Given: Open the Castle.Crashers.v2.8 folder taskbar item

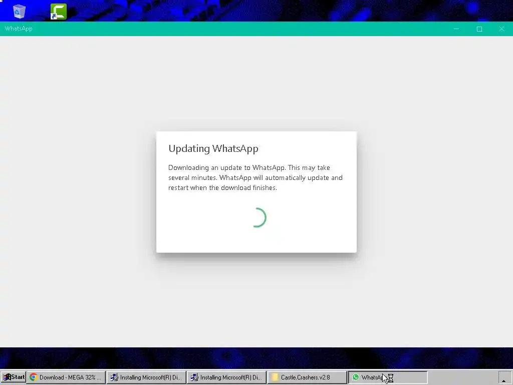Looking at the screenshot, I should (307, 377).
